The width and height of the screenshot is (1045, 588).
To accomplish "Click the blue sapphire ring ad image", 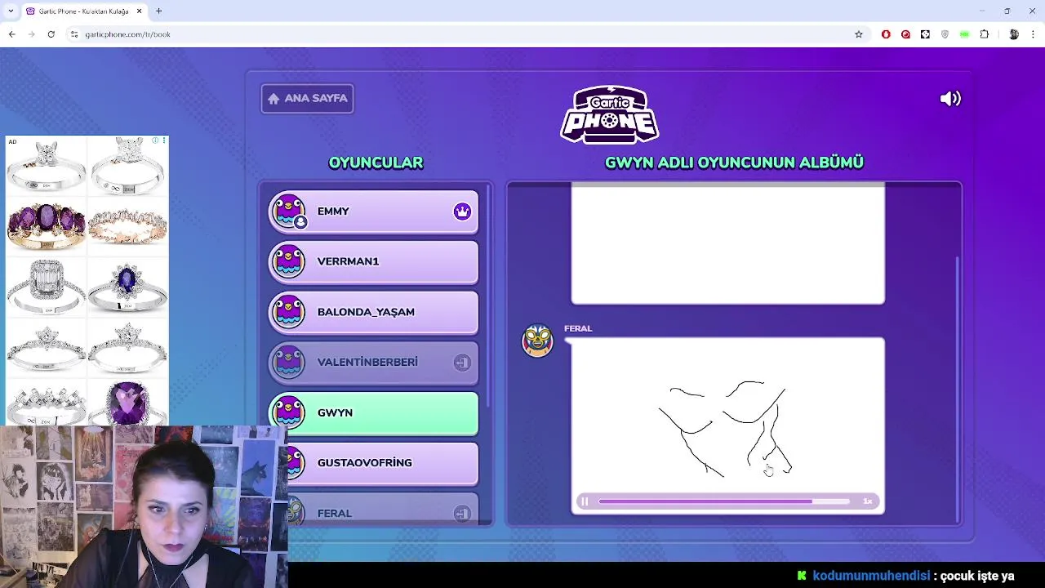I will 127,287.
